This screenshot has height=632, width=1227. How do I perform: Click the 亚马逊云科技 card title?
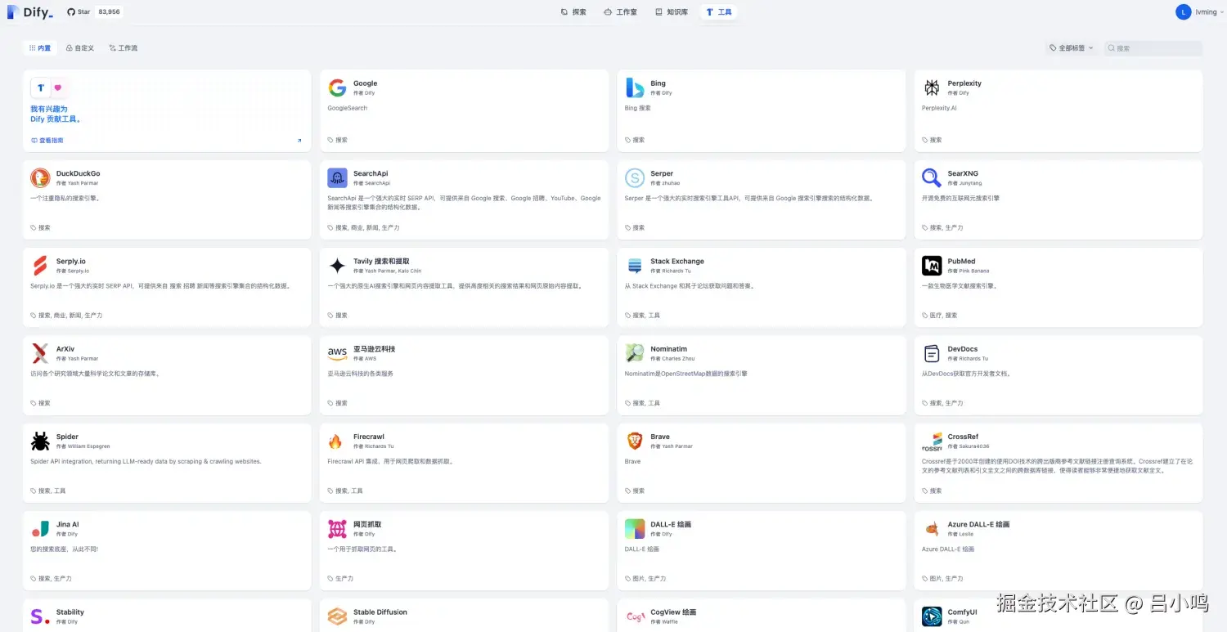click(375, 349)
